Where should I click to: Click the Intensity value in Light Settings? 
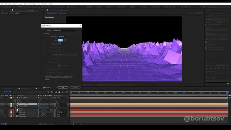pos(60,44)
